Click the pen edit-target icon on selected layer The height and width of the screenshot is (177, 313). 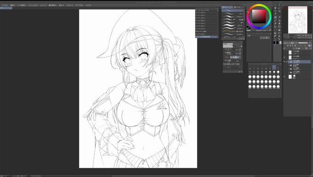tap(286, 62)
